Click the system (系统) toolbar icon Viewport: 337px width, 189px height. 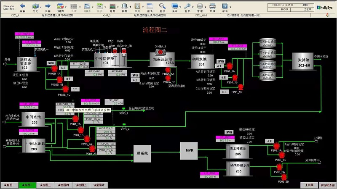point(174,6)
